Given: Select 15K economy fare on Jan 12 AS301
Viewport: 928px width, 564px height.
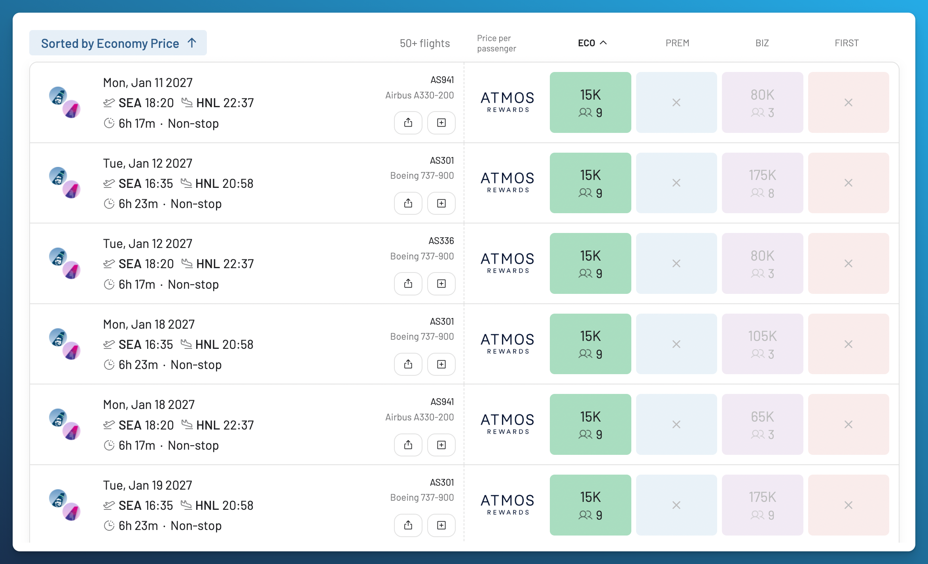Looking at the screenshot, I should pyautogui.click(x=590, y=183).
